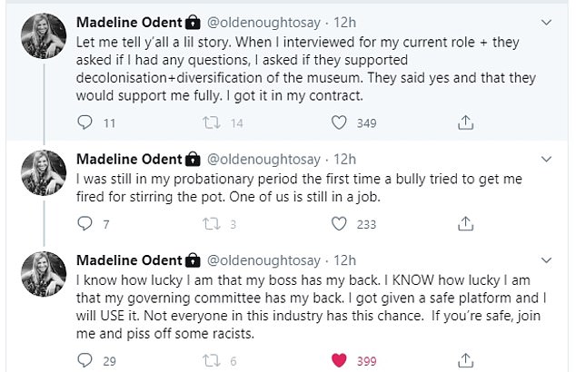The image size is (576, 372).
Task: Like the tweet with 349 likes
Action: [x=338, y=121]
